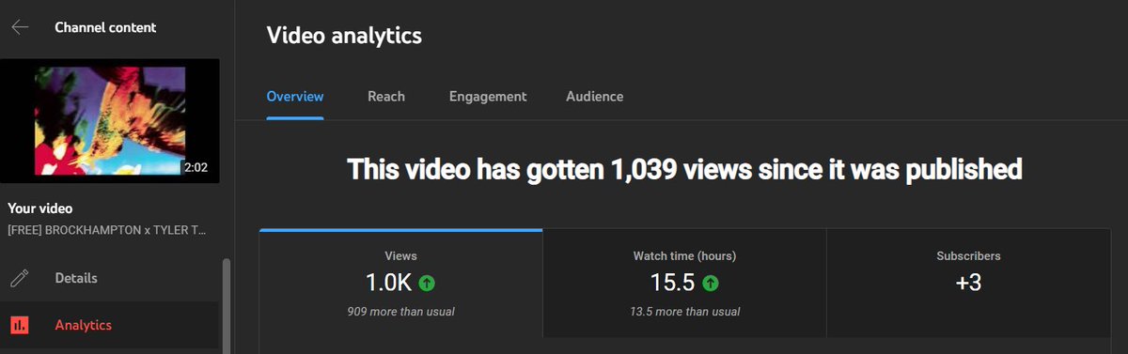
Task: Switch to the Overview tab
Action: [295, 97]
